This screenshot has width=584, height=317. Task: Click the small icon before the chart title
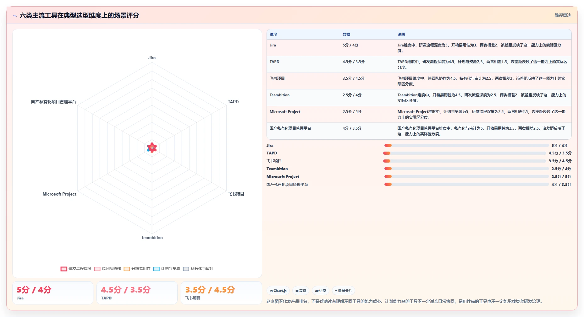tap(15, 16)
